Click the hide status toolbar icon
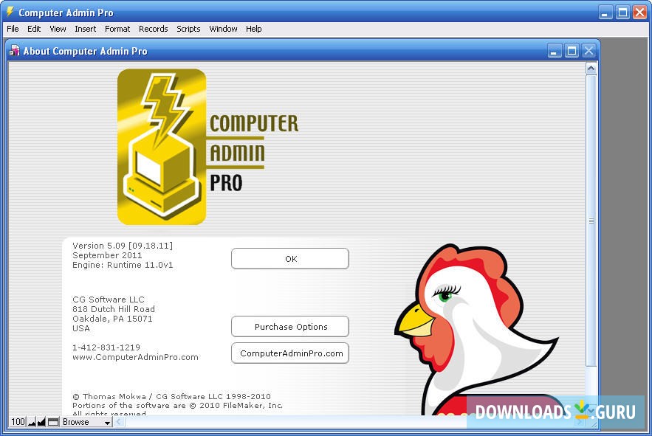 click(x=52, y=422)
